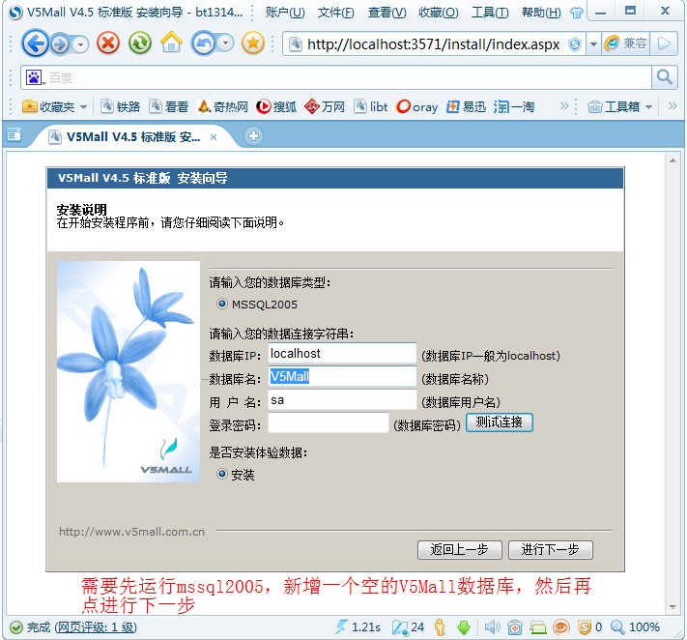Open the 奇热网 bookmark

(x=223, y=106)
